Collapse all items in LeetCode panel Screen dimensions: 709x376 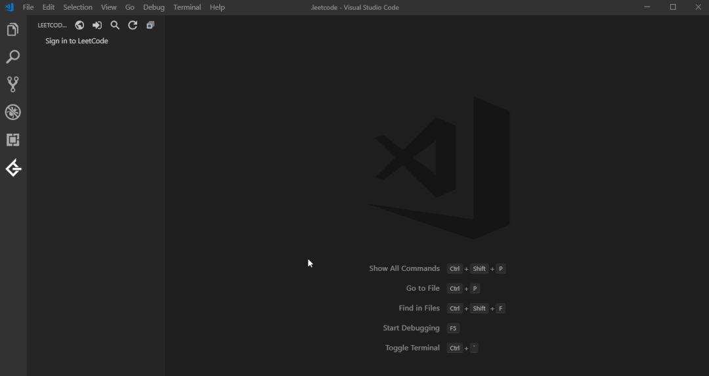coord(150,25)
